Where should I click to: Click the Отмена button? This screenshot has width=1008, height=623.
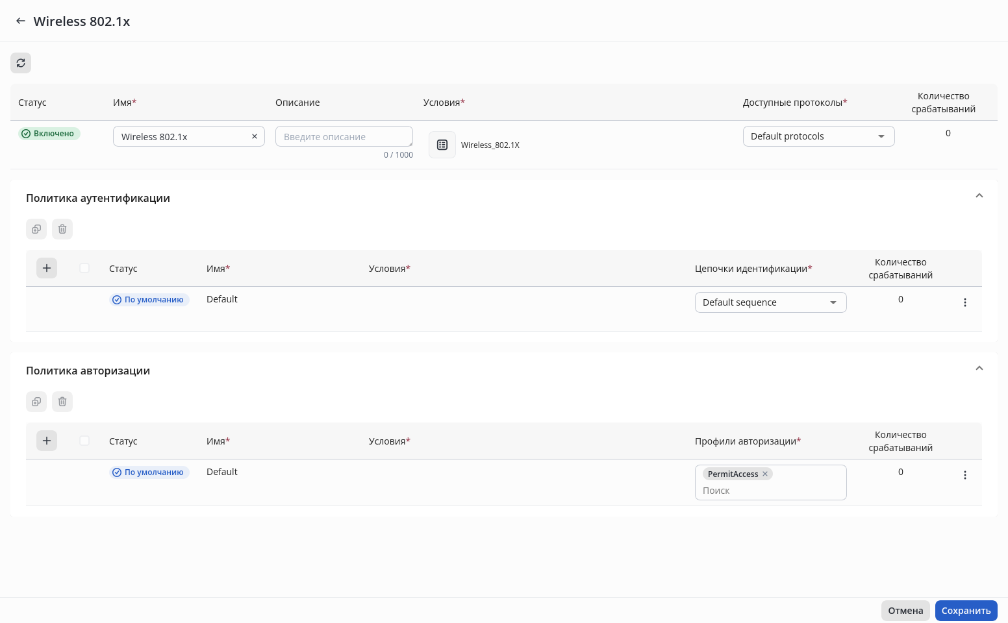tap(905, 611)
